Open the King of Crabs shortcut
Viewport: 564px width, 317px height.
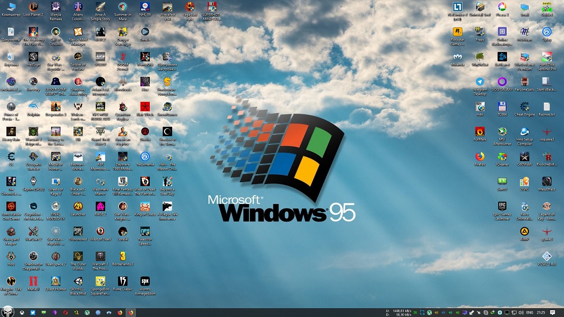145,208
